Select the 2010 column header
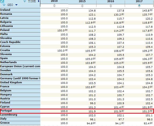The height and width of the screenshot is (126, 154). [54, 1]
